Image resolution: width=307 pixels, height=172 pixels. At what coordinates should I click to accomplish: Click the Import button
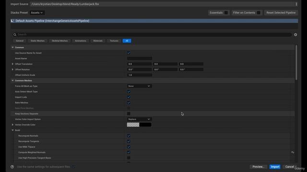point(275,167)
